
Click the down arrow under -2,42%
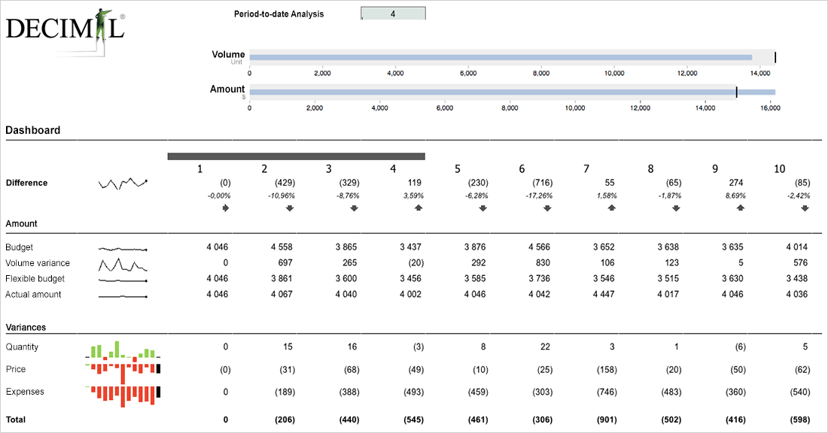pyautogui.click(x=805, y=208)
